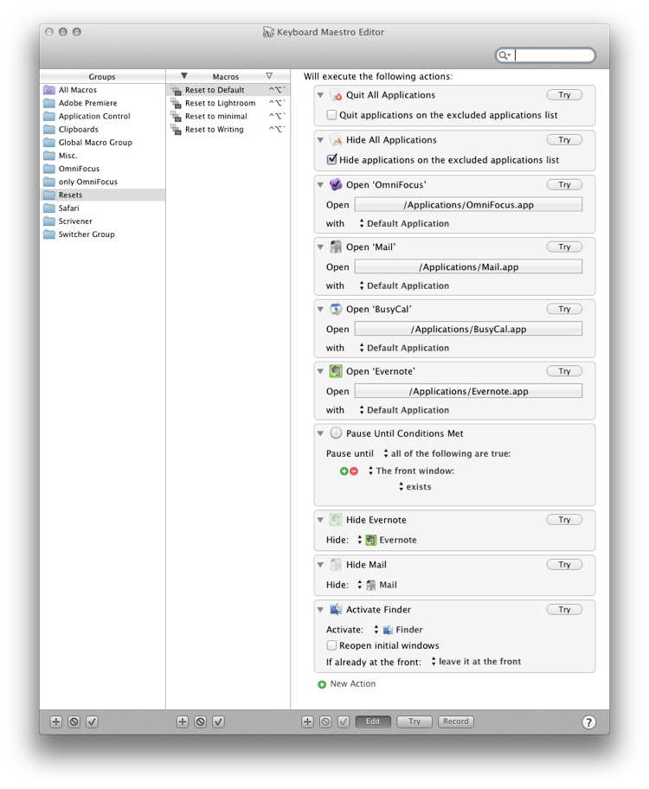This screenshot has width=649, height=789.
Task: Click the bottom bar Try button
Action: click(414, 722)
